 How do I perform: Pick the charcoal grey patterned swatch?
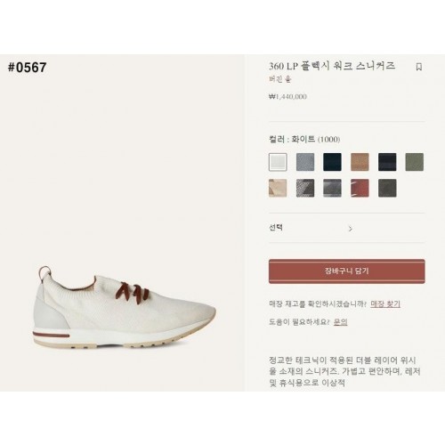tap(332, 188)
